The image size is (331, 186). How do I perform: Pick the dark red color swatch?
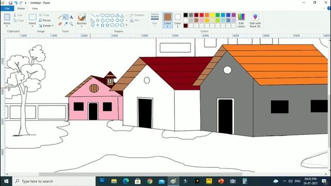(x=196, y=15)
